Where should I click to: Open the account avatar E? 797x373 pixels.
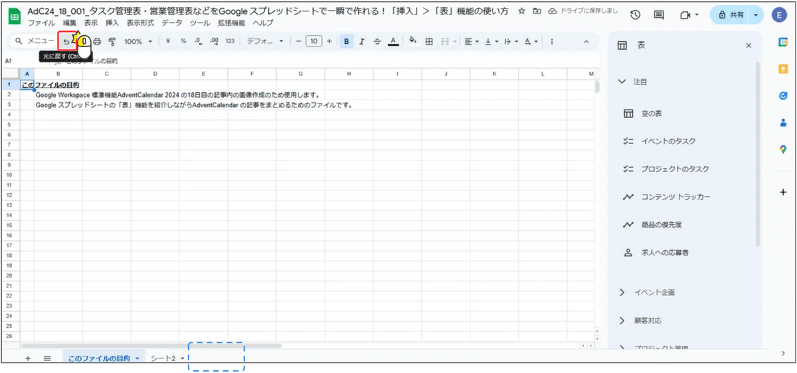[x=780, y=15]
